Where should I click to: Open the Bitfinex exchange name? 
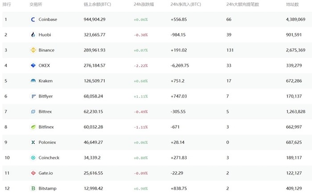[x=46, y=127]
